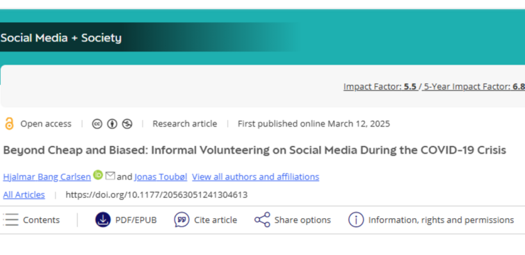Click the author email envelope icon
The height and width of the screenshot is (255, 525).
click(110, 175)
